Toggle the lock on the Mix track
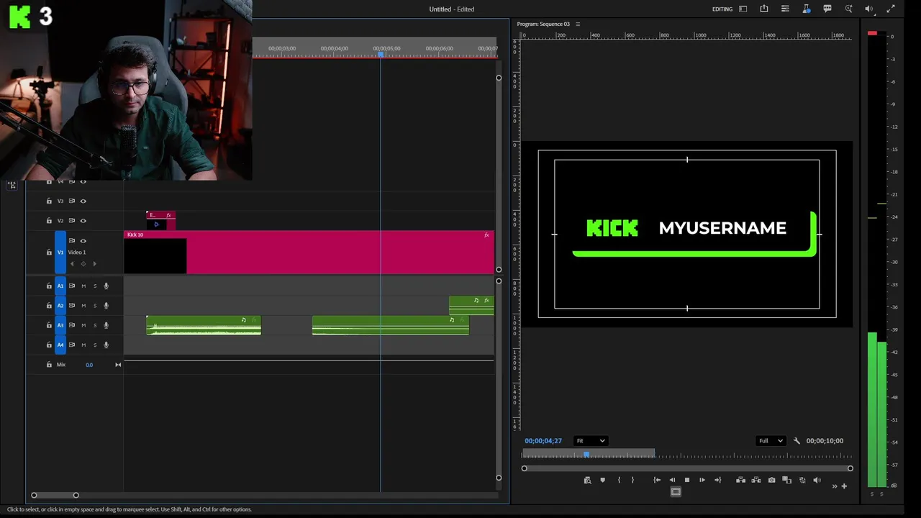 pos(49,365)
